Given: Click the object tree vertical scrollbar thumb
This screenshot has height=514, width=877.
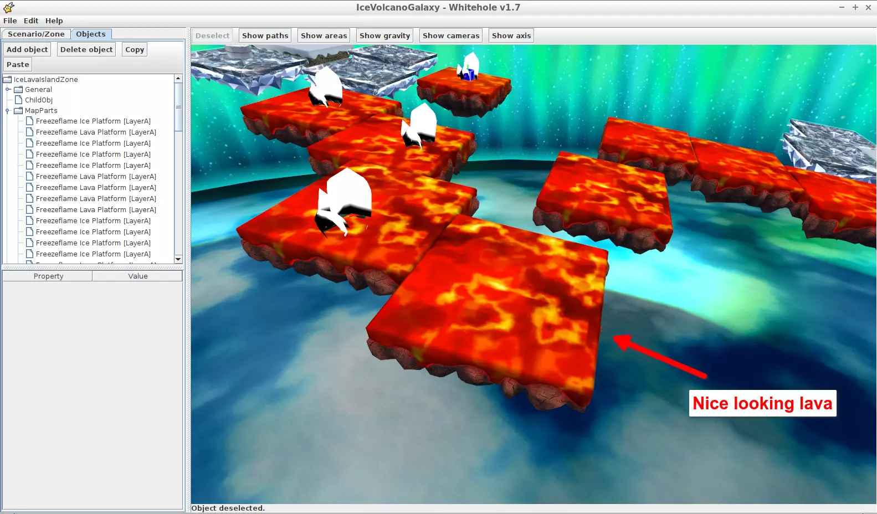Looking at the screenshot, I should coord(178,107).
